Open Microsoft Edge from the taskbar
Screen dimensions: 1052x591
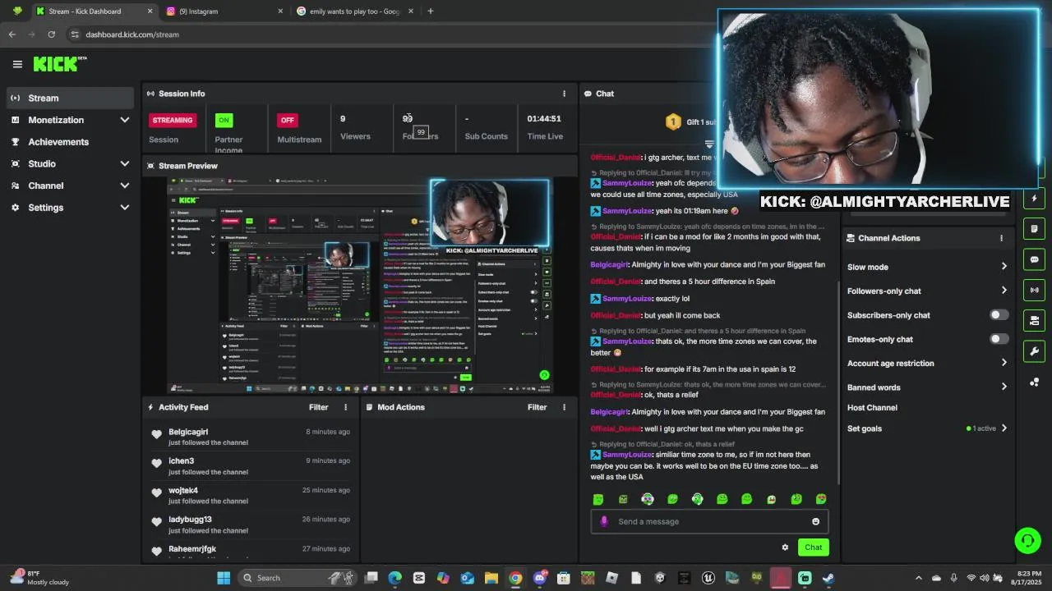pos(394,578)
